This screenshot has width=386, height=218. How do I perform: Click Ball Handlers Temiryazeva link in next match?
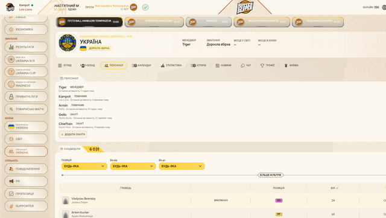112,6
